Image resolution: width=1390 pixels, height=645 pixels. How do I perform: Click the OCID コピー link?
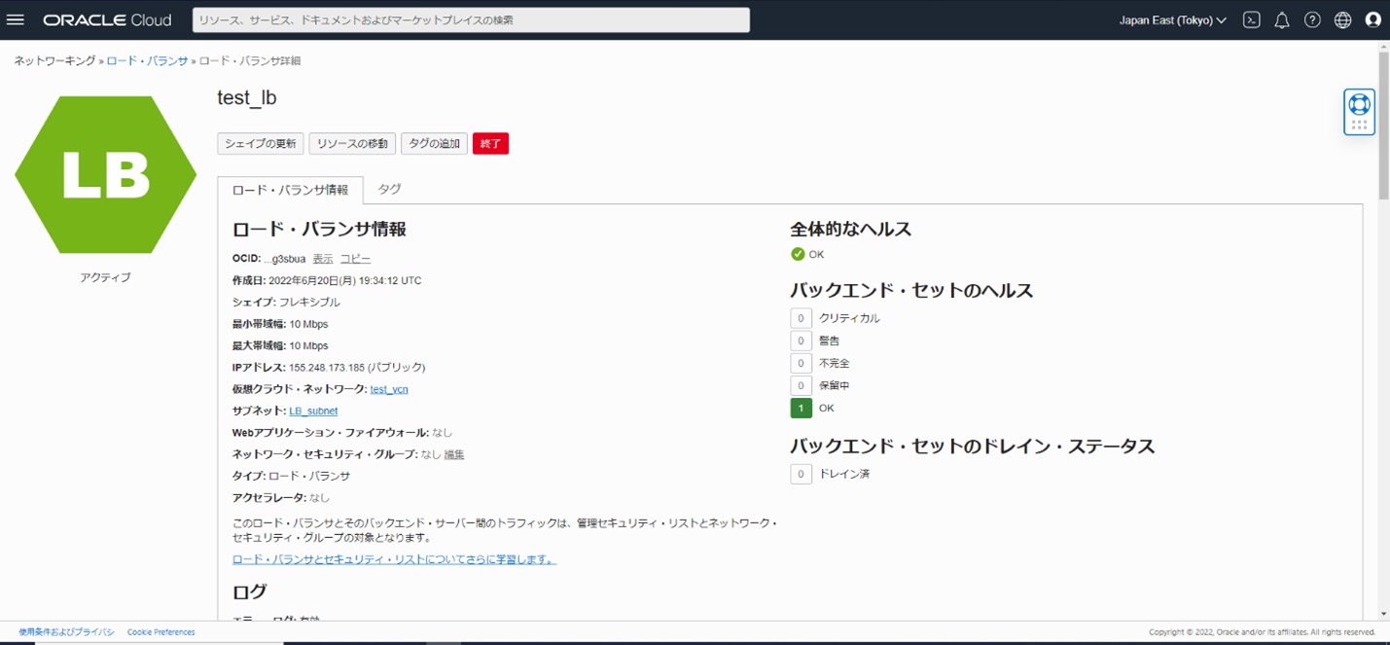click(355, 259)
